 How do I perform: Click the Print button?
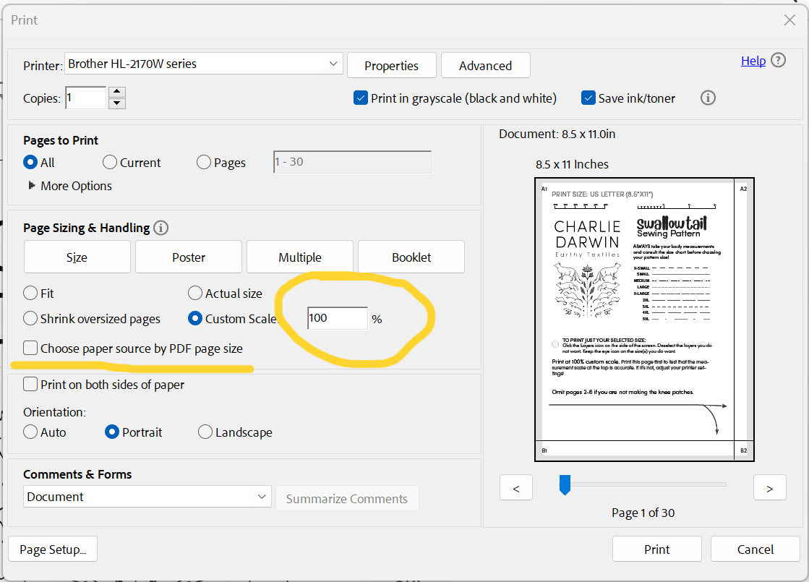pyautogui.click(x=656, y=549)
